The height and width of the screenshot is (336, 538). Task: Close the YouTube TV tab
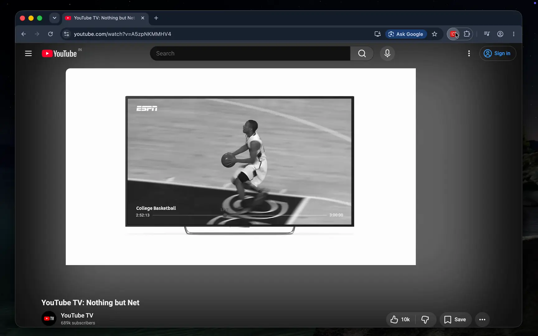(143, 18)
